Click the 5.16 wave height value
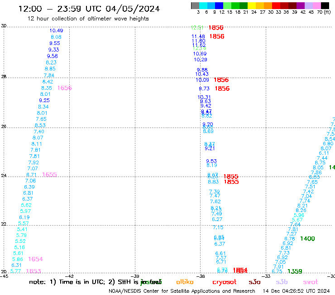Viewport: 335px width, 295px height. click(19, 247)
